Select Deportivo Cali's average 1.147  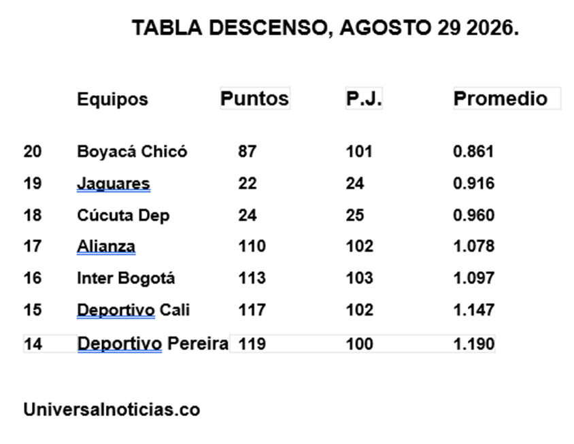click(x=474, y=310)
